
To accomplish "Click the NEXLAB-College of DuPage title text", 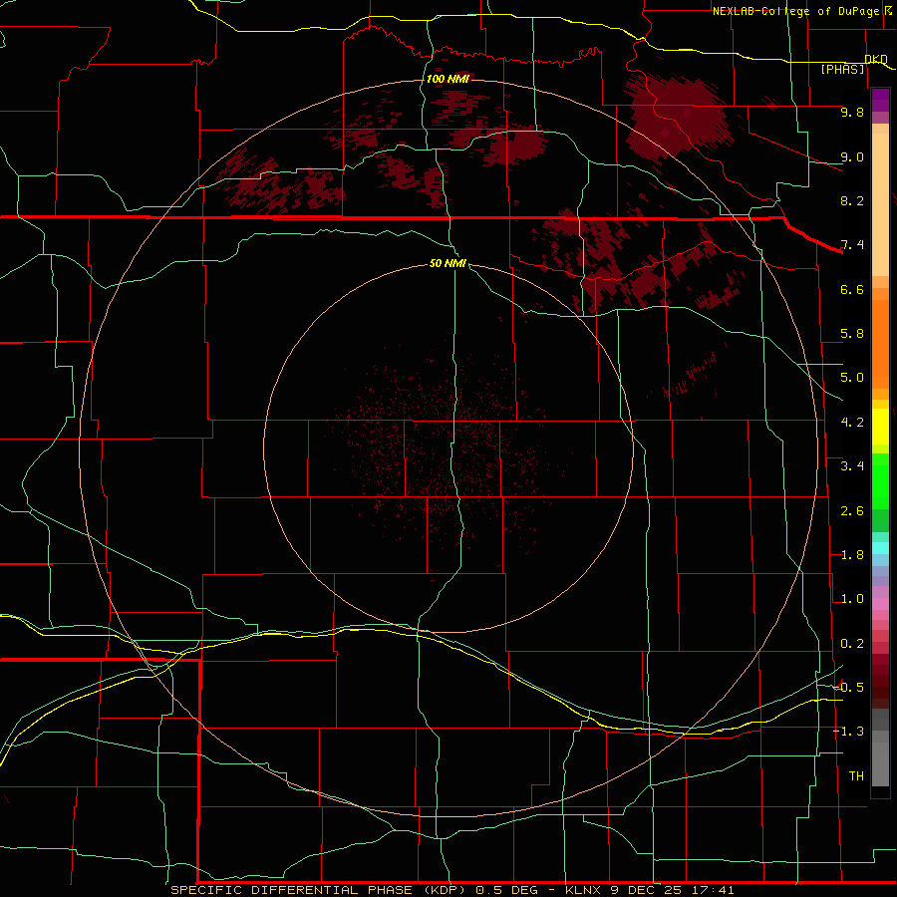I will click(796, 11).
